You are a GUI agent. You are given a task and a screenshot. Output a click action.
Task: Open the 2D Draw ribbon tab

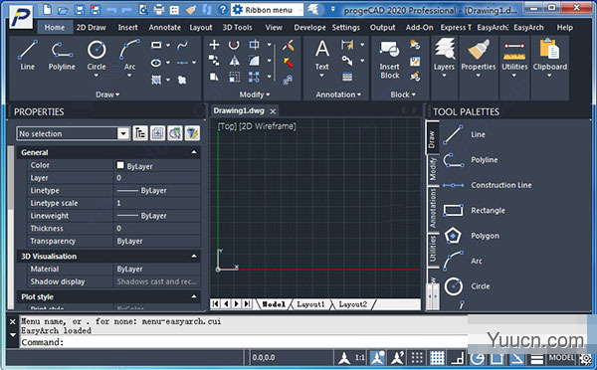[x=91, y=28]
